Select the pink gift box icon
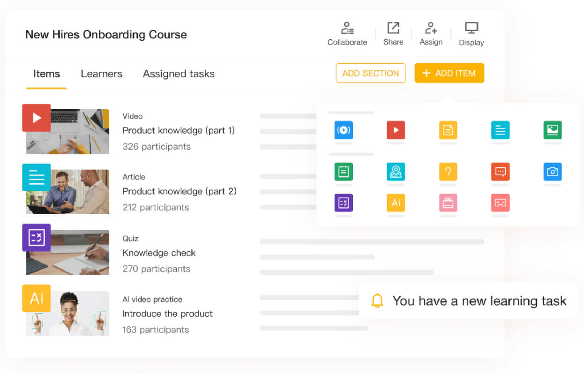Screen dimensions: 584x375 pos(448,203)
